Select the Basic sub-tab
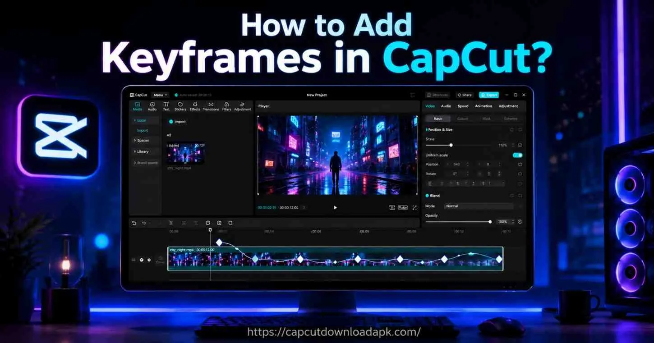Viewport: 654px width, 343px height. tap(438, 119)
